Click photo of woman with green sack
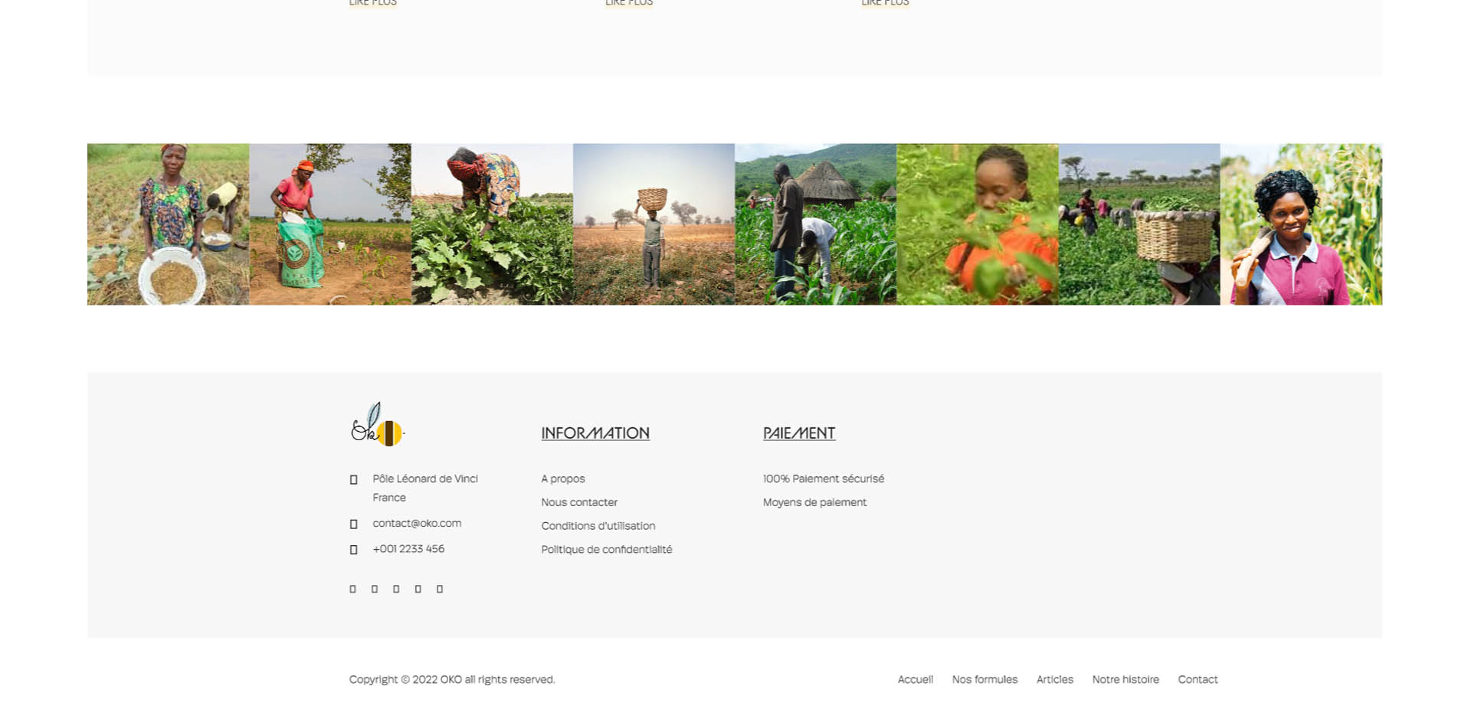The image size is (1471, 712). pos(330,224)
